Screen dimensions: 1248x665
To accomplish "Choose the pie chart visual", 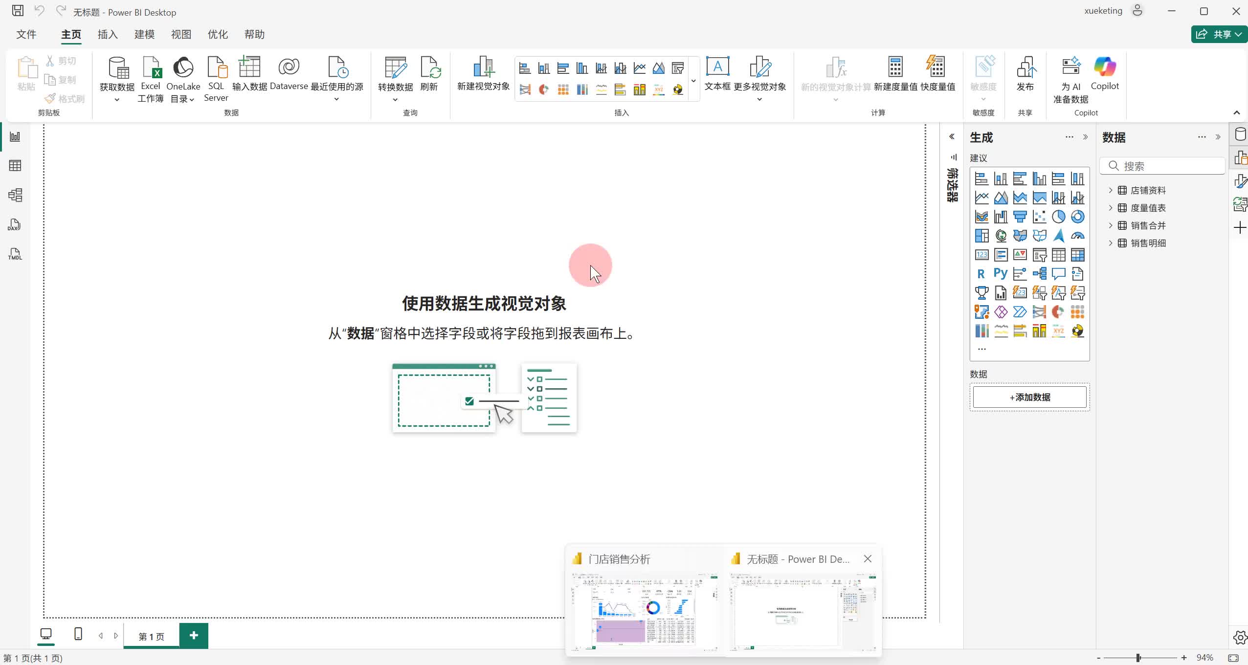I will 1058,217.
